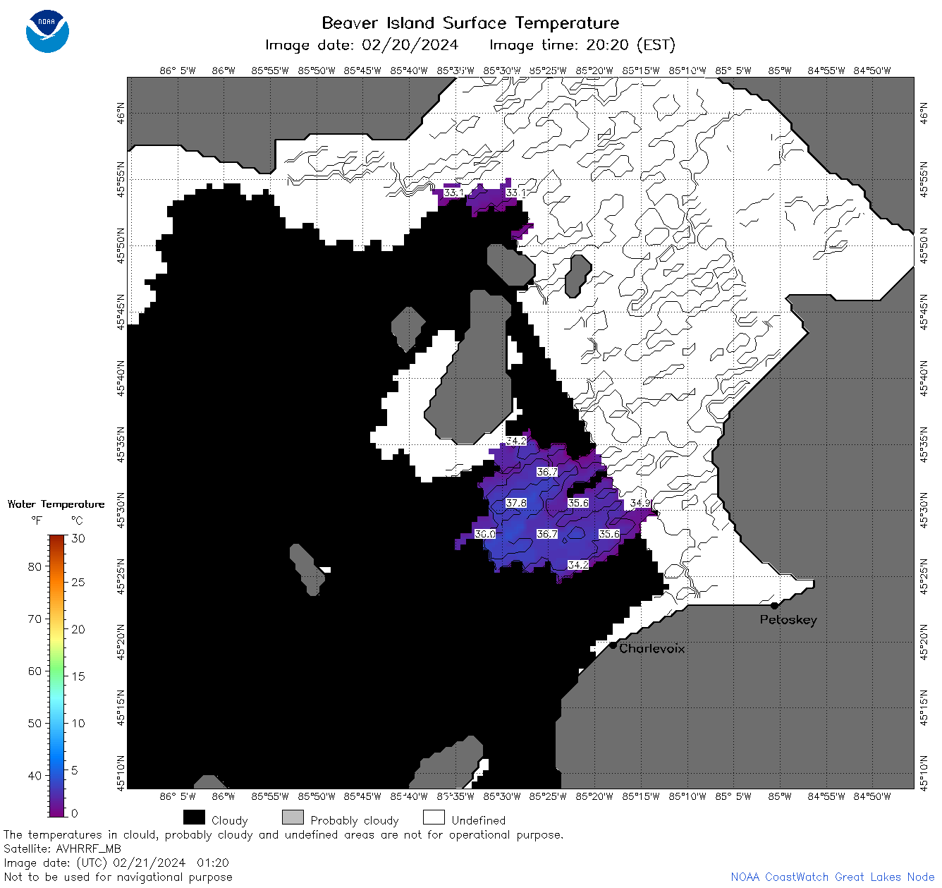Click the °C column label on the scale
The width and height of the screenshot is (942, 888).
(x=77, y=521)
